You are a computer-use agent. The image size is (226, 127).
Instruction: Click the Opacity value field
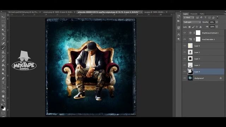(x=212, y=22)
